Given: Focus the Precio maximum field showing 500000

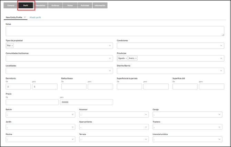Looking at the screenshot, I should coord(87,102).
